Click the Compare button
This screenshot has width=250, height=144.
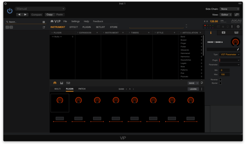click(37, 15)
